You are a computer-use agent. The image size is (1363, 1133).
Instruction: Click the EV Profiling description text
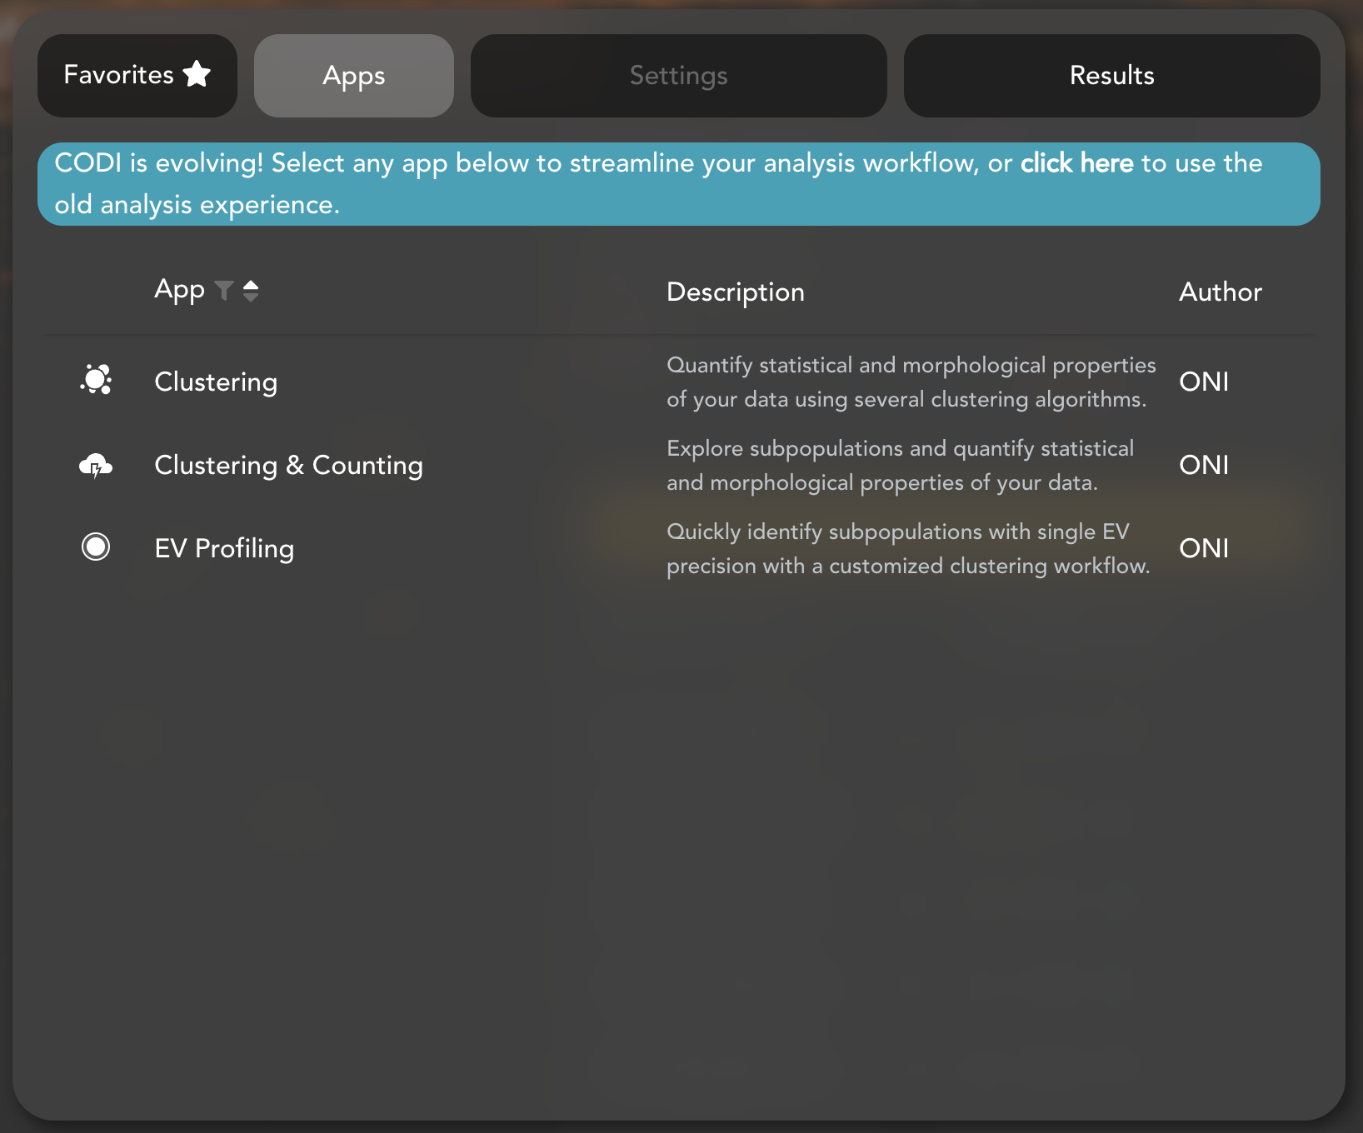click(908, 549)
